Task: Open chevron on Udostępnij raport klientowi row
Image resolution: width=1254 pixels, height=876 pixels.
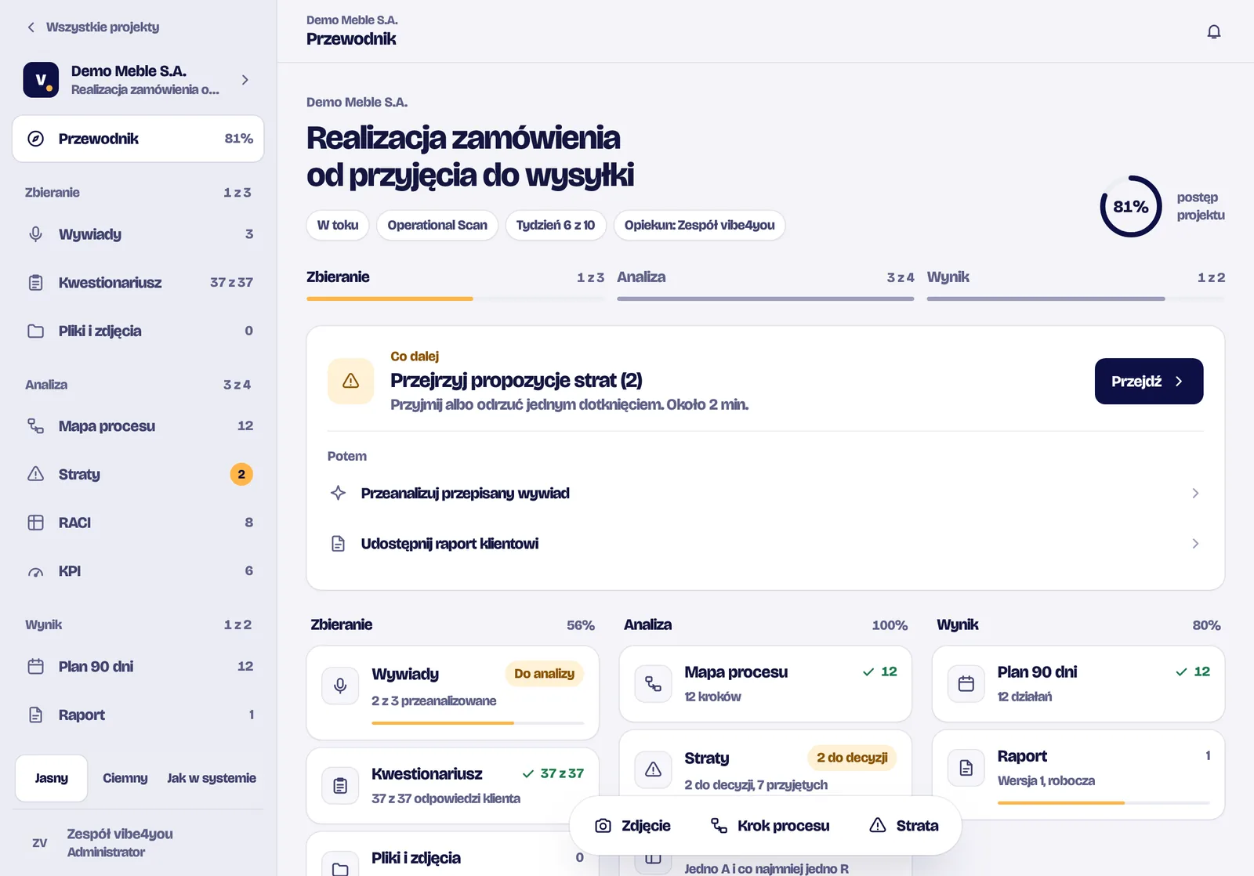Action: click(1195, 544)
